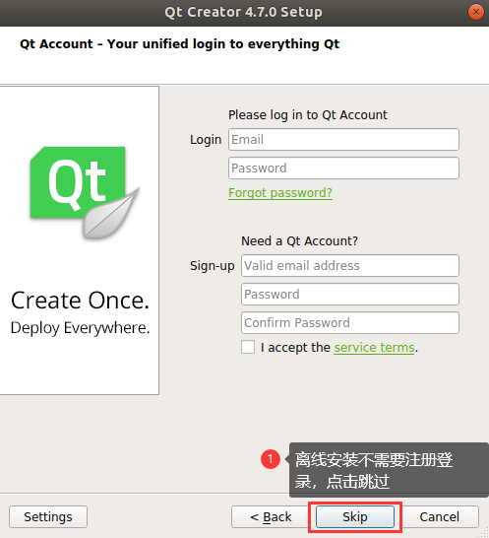This screenshot has height=538, width=489.
Task: Click the window resize grip corner
Action: (484, 533)
